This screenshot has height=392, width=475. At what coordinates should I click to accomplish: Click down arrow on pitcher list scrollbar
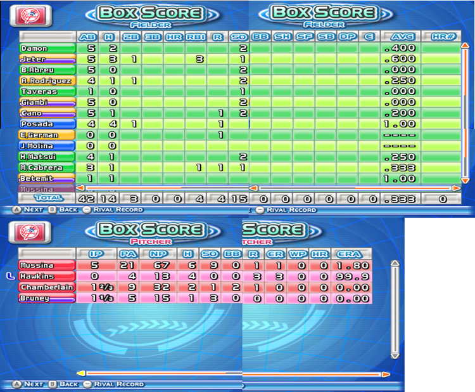click(395, 356)
